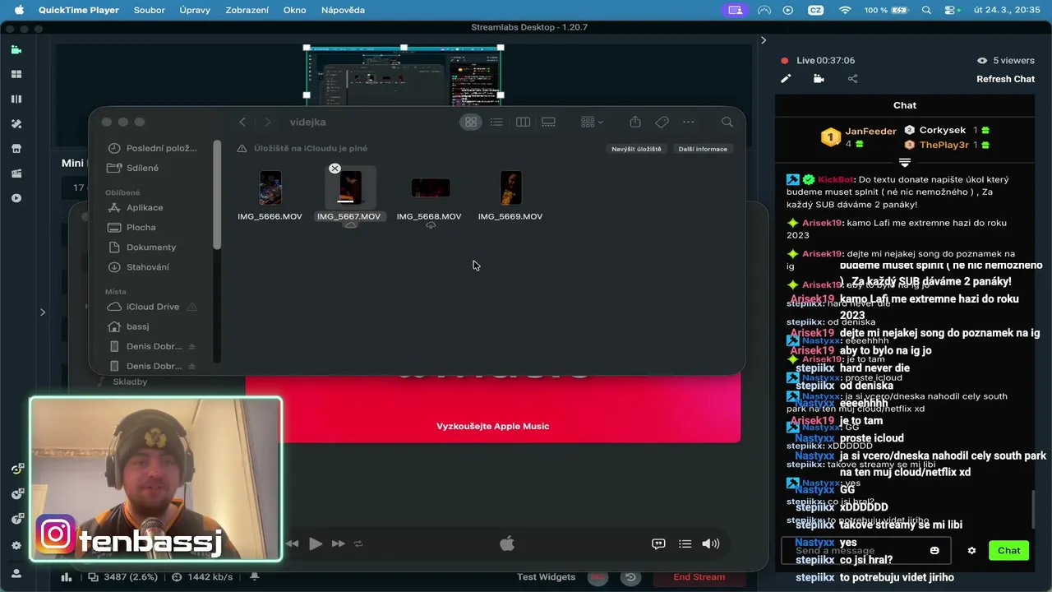Image resolution: width=1052 pixels, height=592 pixels.
Task: Open Finder group-by dropdown in toolbar
Action: tap(592, 122)
